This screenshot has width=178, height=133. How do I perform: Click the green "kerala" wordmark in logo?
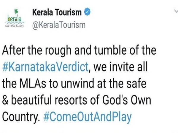[x=15, y=20]
